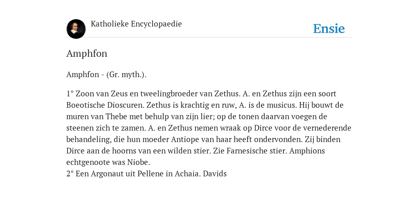Click the author name 'Davids'
This screenshot has height=209, width=419.
tap(215, 174)
